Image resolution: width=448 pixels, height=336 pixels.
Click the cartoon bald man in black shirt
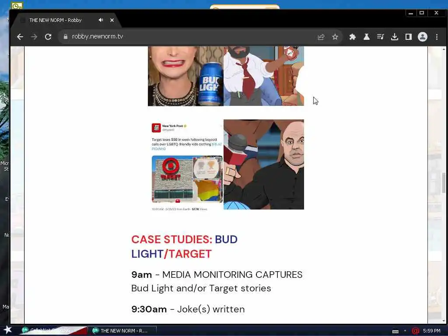tap(264, 164)
